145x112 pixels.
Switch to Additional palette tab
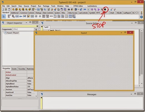point(14,13)
